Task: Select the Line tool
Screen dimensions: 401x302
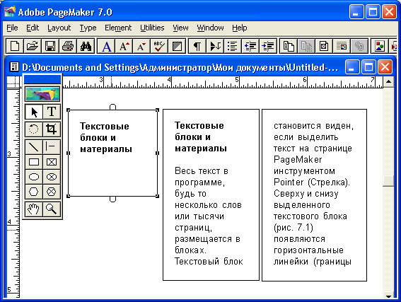Action: (34, 147)
